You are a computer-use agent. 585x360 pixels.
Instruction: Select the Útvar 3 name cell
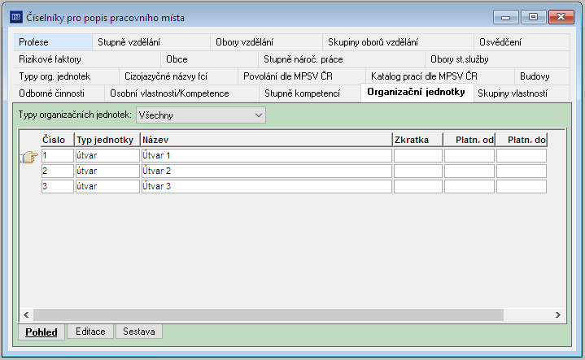(266, 186)
